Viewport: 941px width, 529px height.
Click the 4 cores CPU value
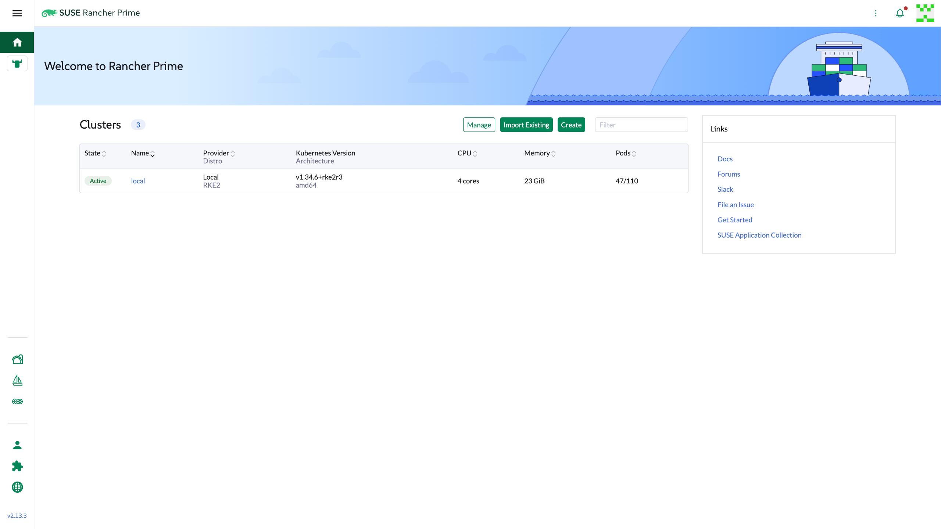tap(468, 181)
